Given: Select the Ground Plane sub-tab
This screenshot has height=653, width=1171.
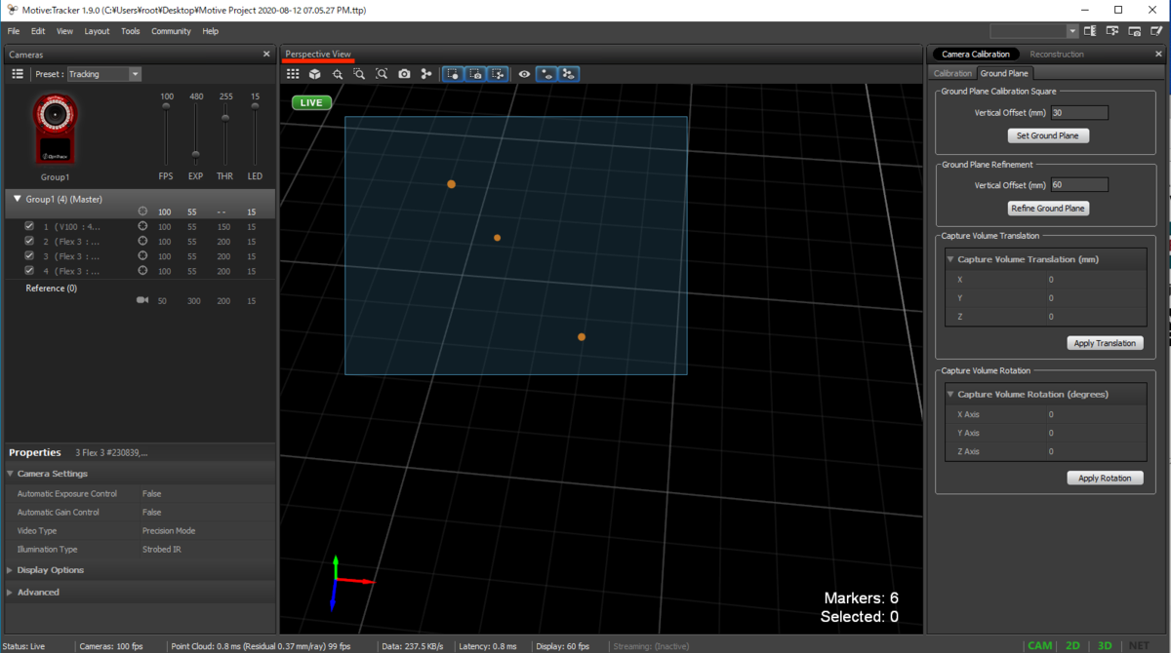Looking at the screenshot, I should (1004, 73).
